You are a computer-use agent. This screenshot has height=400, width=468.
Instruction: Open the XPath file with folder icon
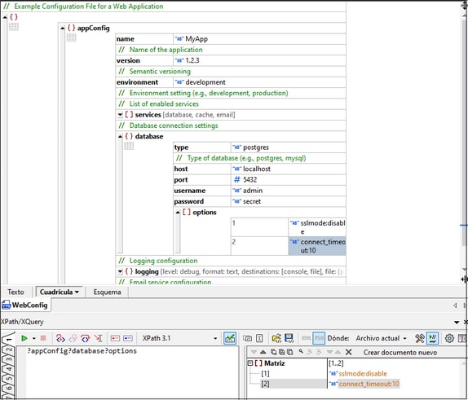[x=276, y=338]
